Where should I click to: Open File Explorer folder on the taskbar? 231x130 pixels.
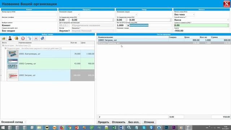tap(39, 127)
